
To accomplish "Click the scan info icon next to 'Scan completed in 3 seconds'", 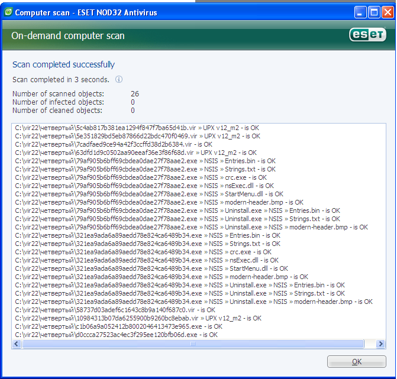I will [x=119, y=79].
